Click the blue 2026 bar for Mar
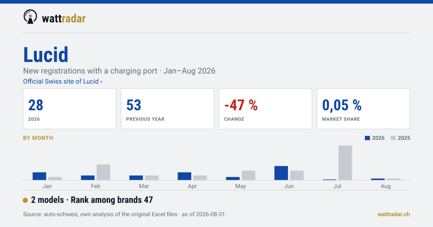The width and height of the screenshot is (433, 227). click(136, 178)
